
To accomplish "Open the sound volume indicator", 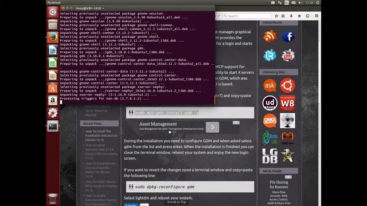I will tap(300, 2).
